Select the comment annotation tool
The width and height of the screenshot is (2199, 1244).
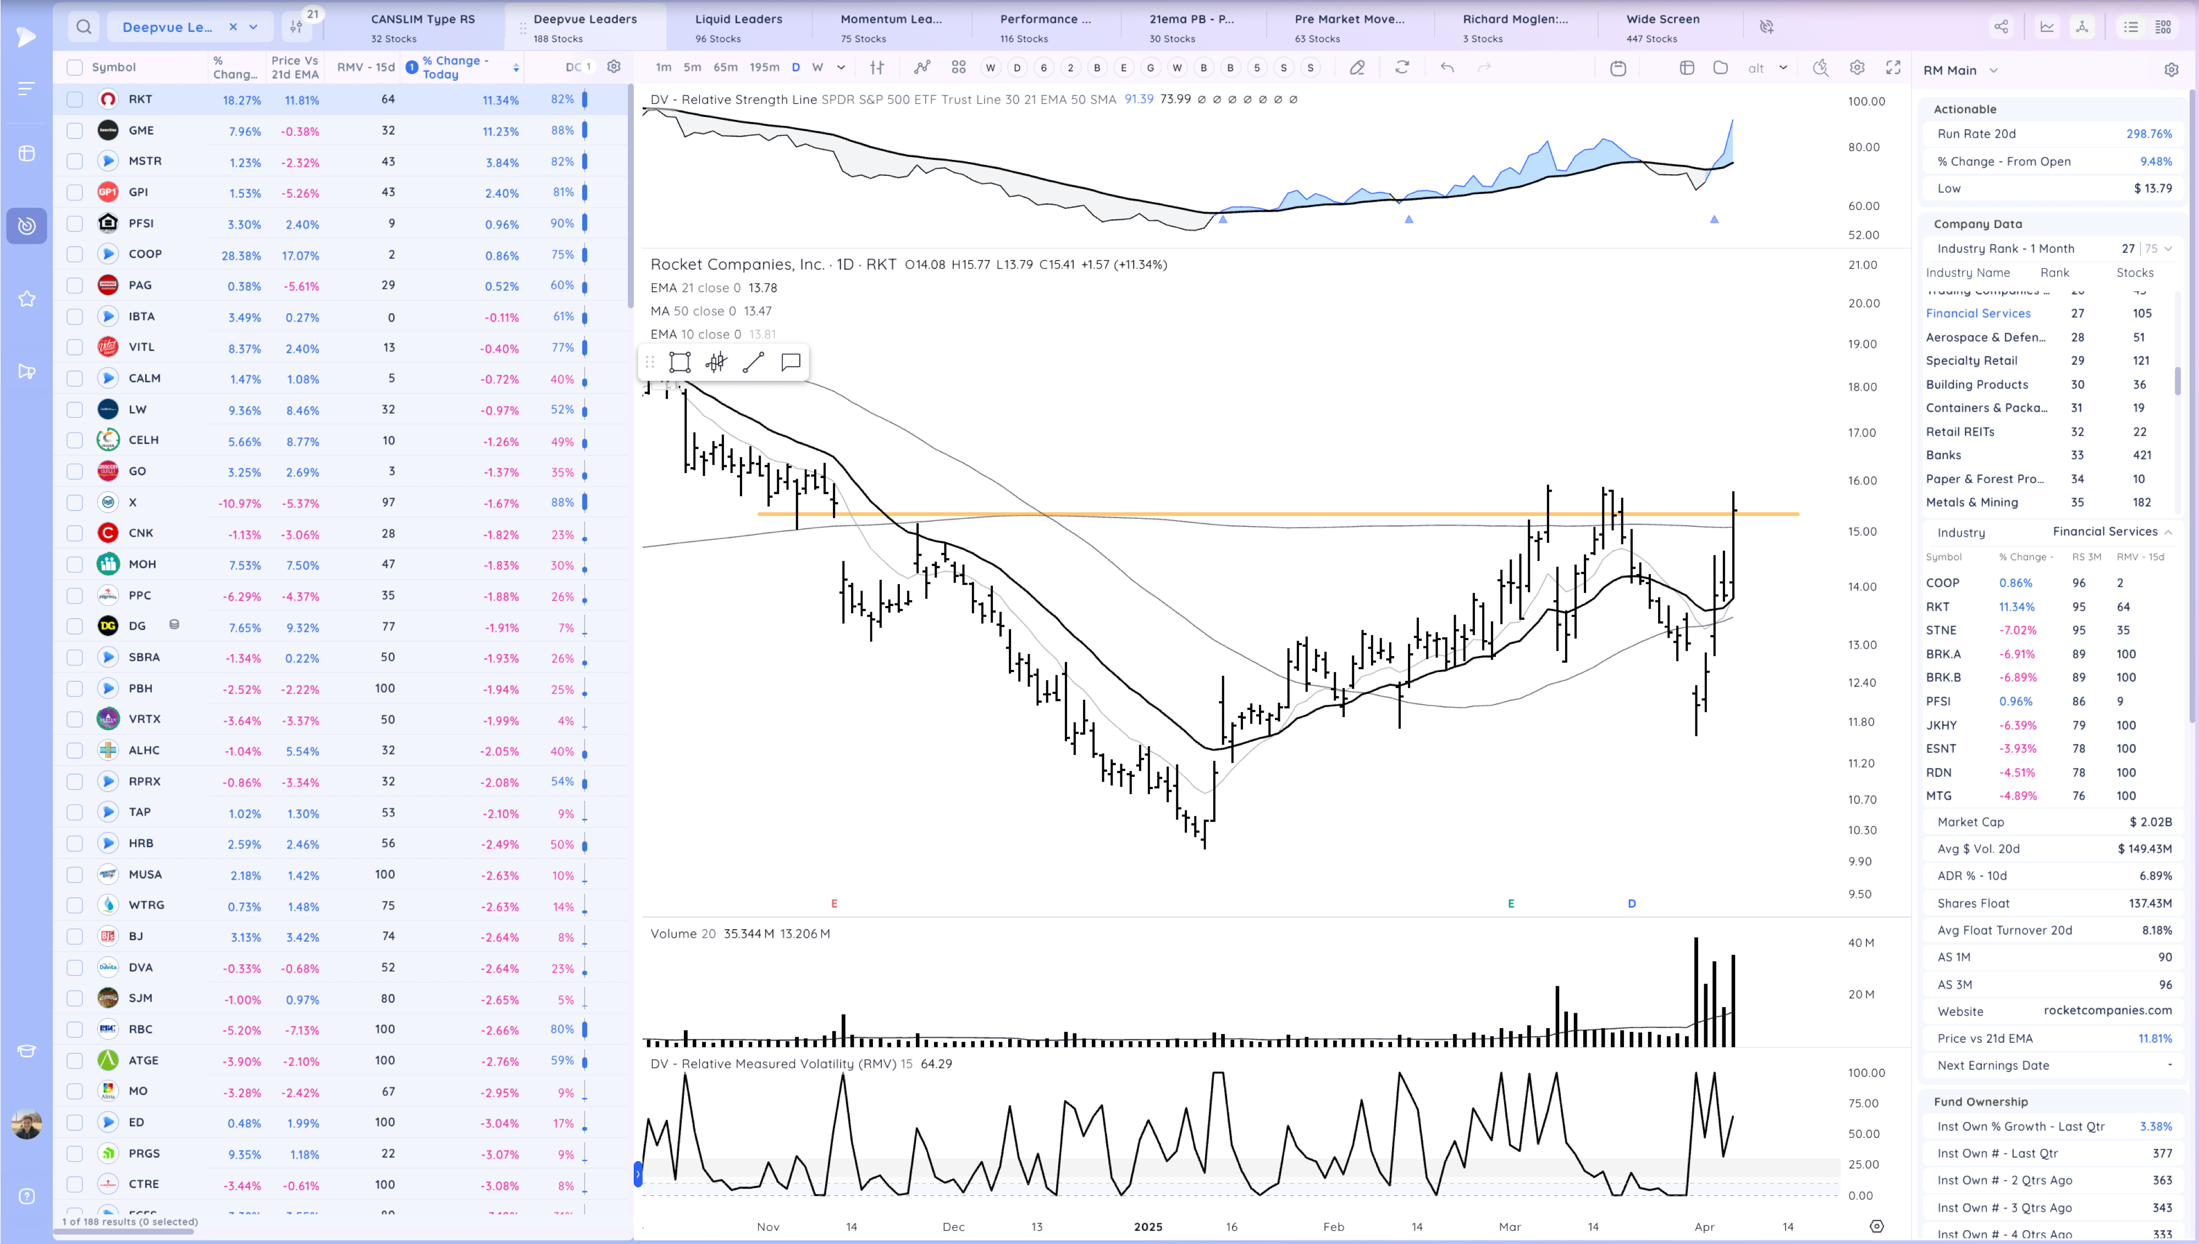[x=791, y=362]
